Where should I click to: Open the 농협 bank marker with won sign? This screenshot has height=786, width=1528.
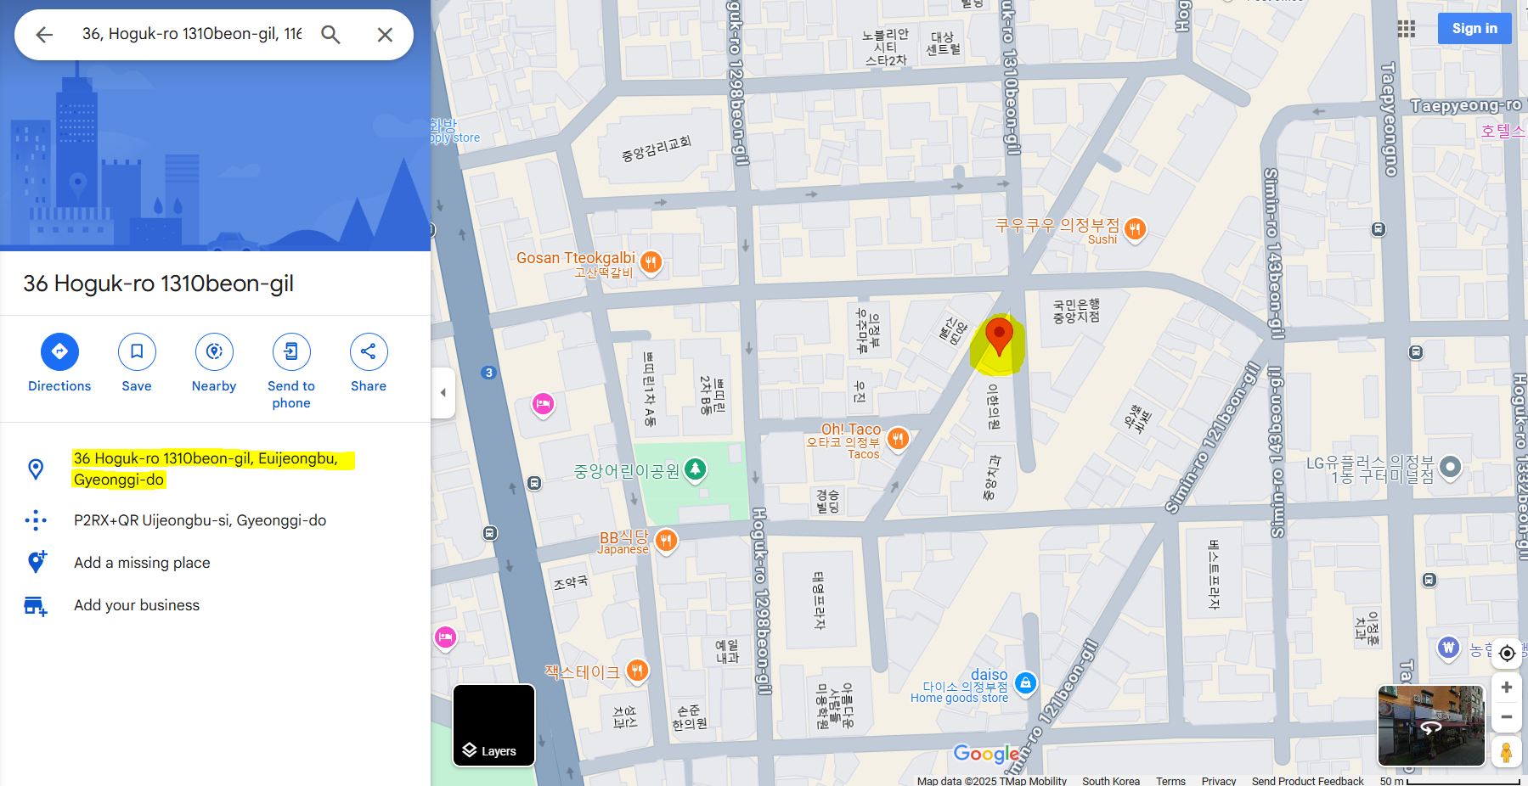[1448, 648]
